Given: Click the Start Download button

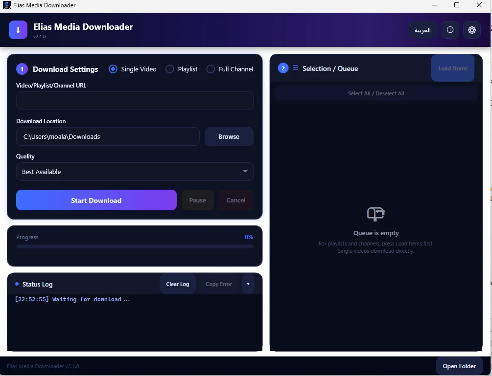Looking at the screenshot, I should (x=96, y=200).
